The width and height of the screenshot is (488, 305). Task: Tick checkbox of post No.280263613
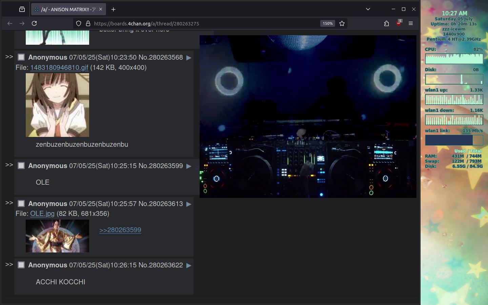[x=21, y=204]
